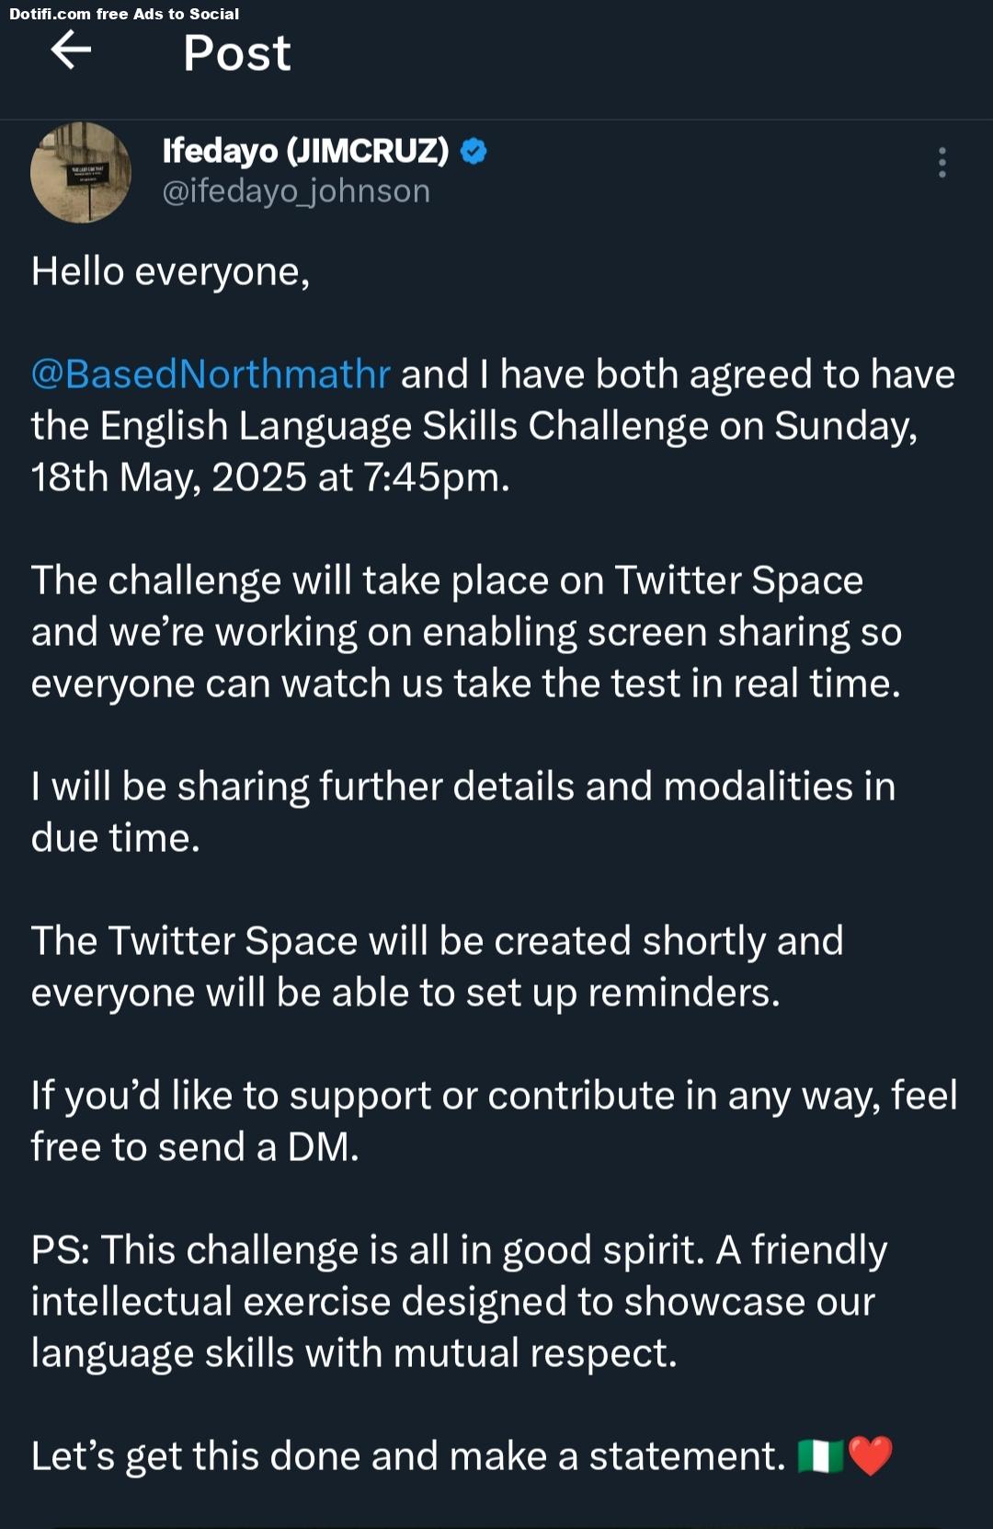The image size is (993, 1529).
Task: Click the red heart emoji
Action: (870, 1456)
